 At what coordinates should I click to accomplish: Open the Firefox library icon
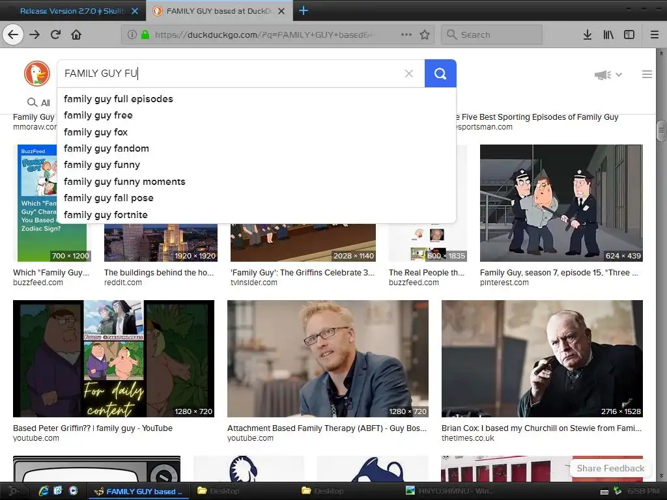pyautogui.click(x=608, y=35)
